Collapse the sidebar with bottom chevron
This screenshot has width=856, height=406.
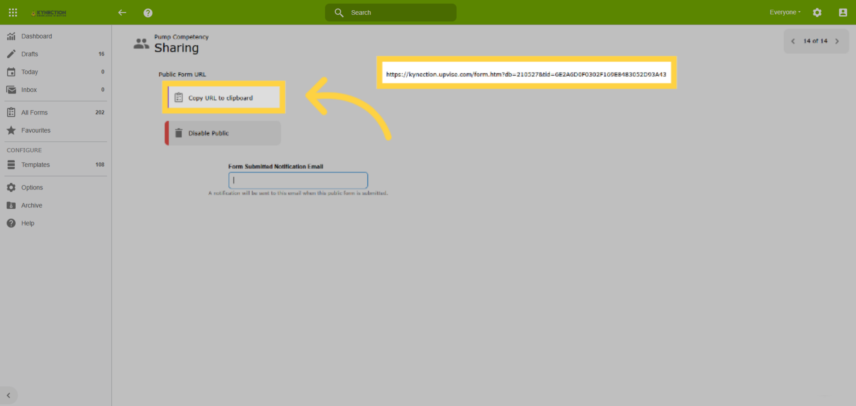click(x=9, y=395)
